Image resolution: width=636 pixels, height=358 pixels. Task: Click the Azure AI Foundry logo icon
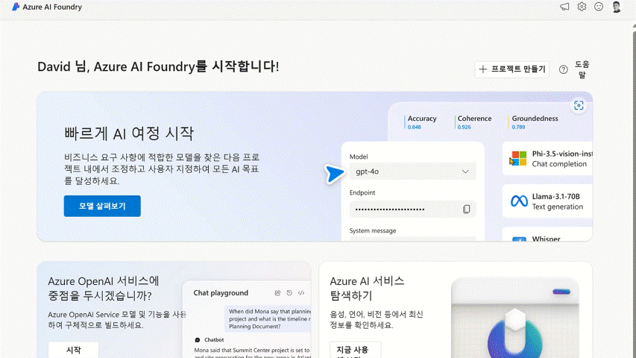tap(16, 7)
